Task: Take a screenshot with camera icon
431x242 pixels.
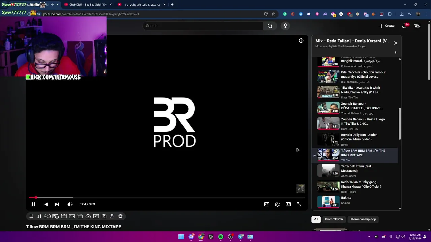Action: click(x=104, y=216)
